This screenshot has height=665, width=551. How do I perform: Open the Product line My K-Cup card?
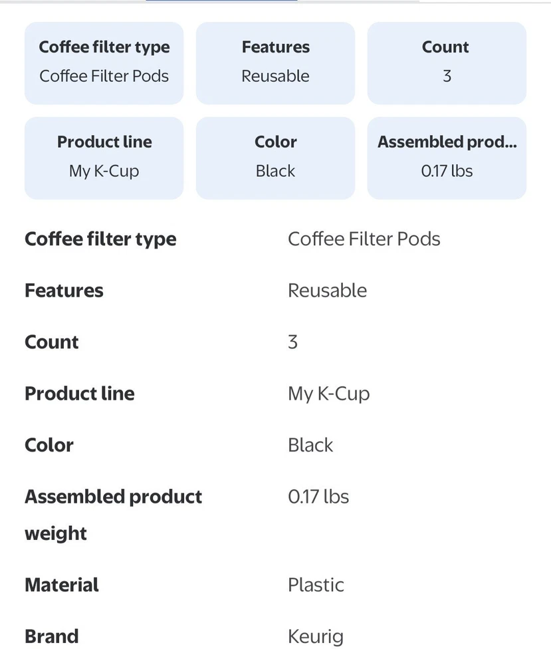(x=104, y=158)
